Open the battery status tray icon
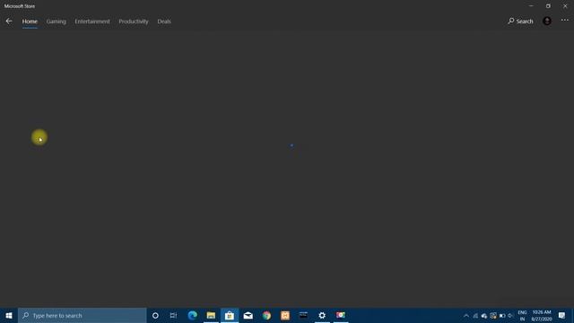574x323 pixels. (x=502, y=316)
